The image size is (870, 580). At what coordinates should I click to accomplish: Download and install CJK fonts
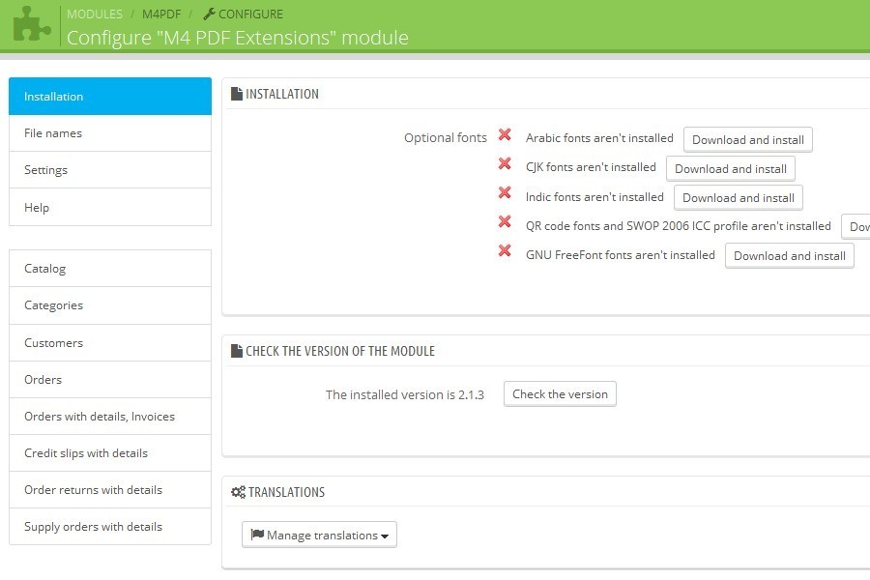coord(731,169)
